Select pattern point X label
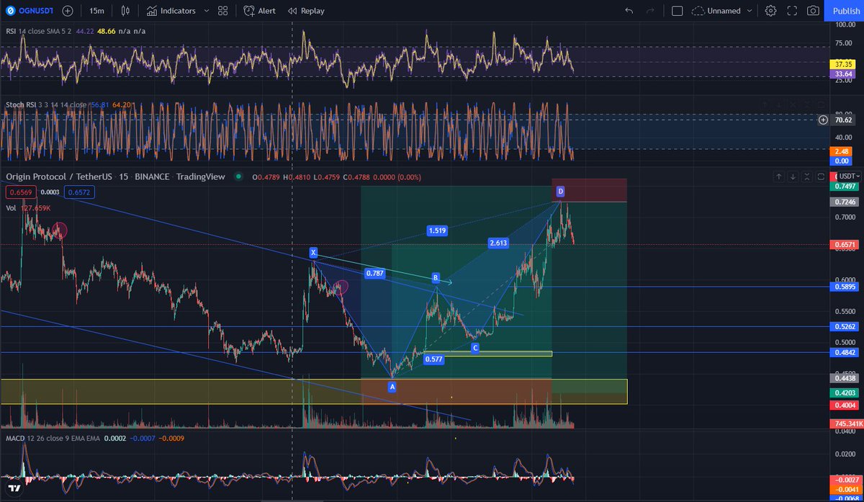Image resolution: width=864 pixels, height=502 pixels. (313, 252)
